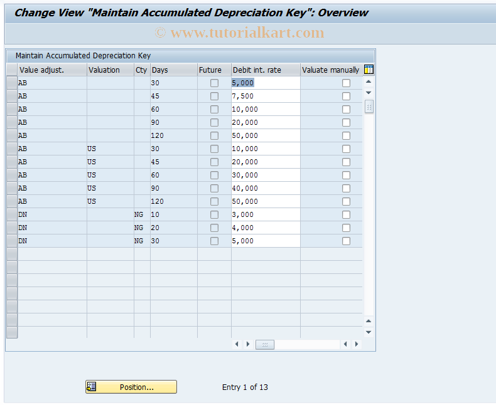The width and height of the screenshot is (496, 405).
Task: Click the Cty column header
Action: [142, 70]
